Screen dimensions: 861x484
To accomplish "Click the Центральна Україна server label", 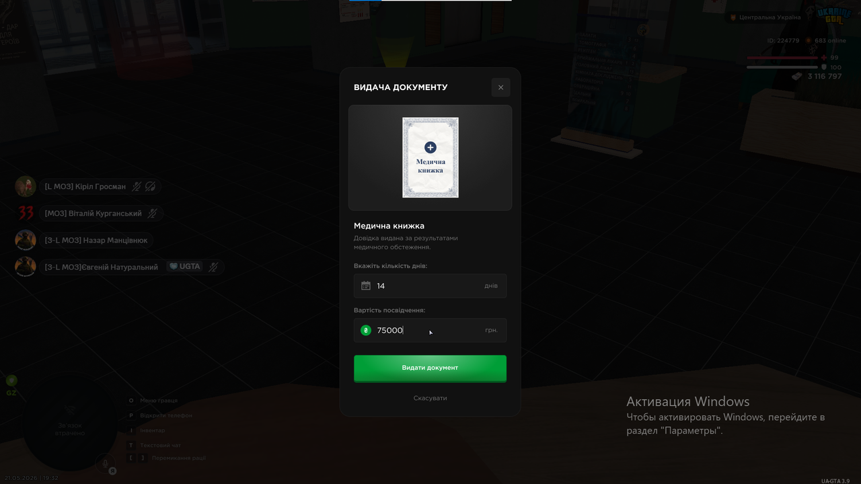I will (770, 17).
